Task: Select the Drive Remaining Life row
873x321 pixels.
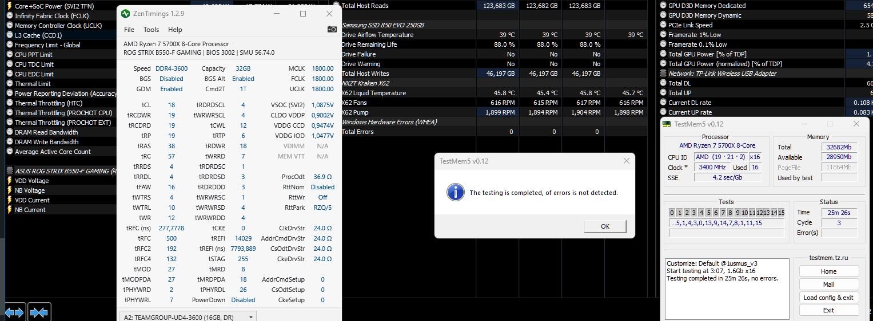Action: (493, 44)
